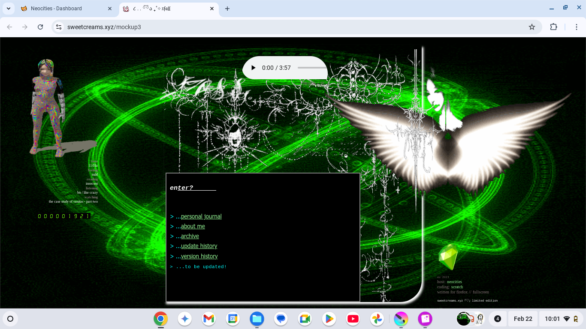Click the neocities host link
586x329 pixels.
454,282
